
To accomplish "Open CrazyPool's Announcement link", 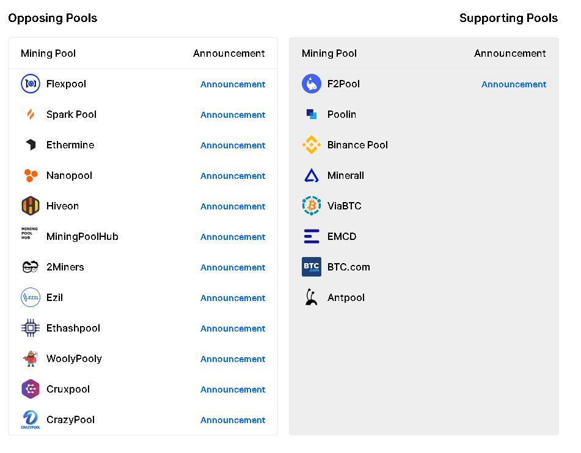I will point(233,420).
